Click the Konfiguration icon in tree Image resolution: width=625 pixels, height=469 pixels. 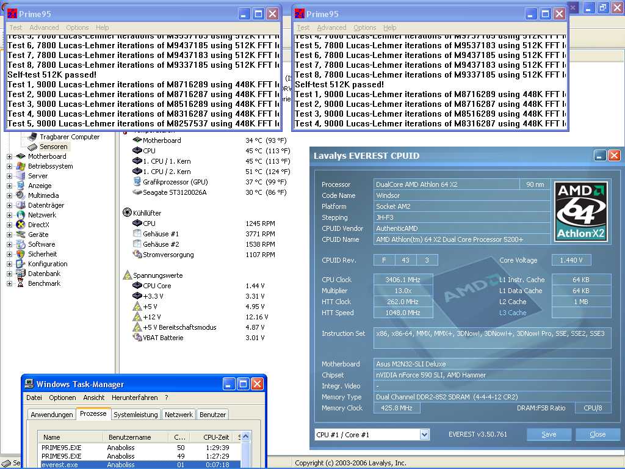pos(21,264)
